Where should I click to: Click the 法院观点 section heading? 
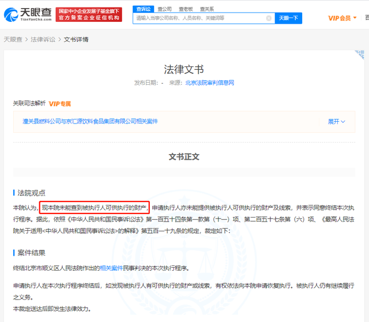click(31, 193)
